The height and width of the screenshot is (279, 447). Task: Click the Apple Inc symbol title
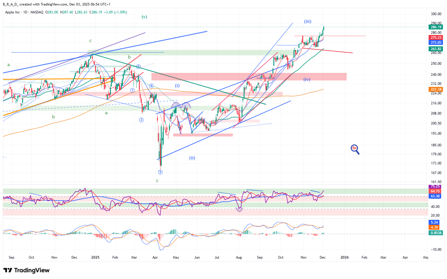pyautogui.click(x=13, y=12)
